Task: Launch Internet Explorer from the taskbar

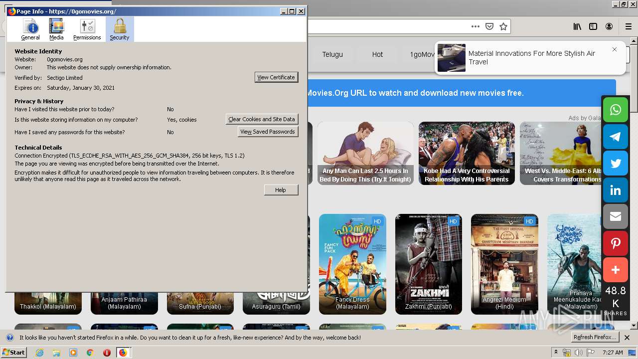Action: [x=39, y=353]
